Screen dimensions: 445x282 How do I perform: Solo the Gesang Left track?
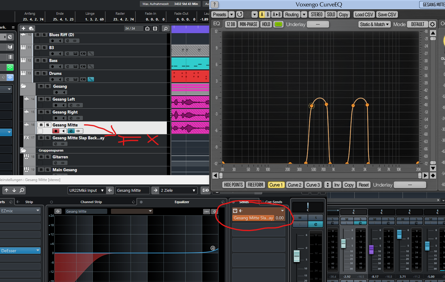tap(48, 99)
